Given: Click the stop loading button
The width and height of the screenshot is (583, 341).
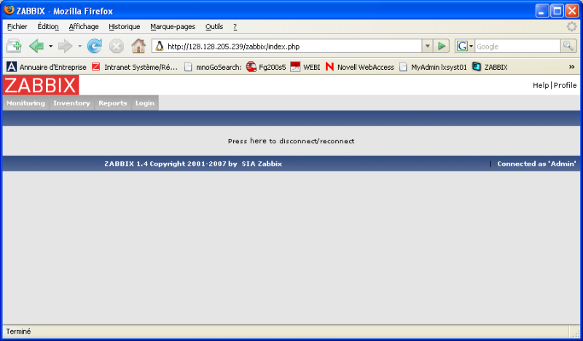Looking at the screenshot, I should (117, 46).
